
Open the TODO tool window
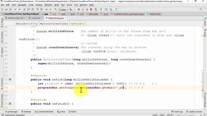point(72,112)
